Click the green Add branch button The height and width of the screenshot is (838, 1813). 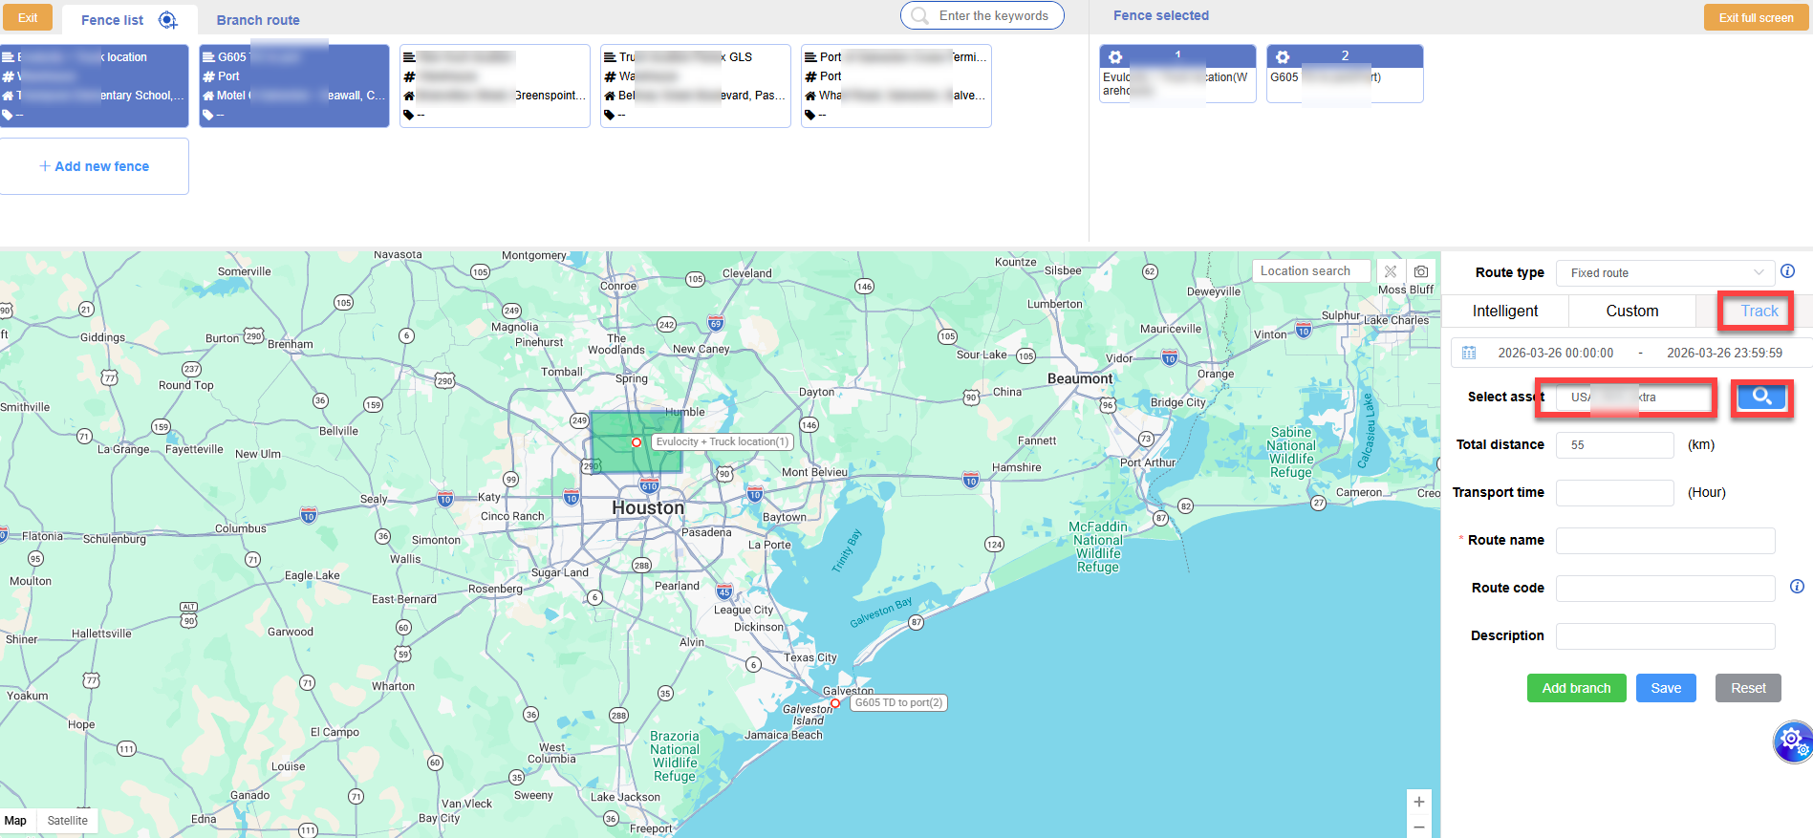click(x=1576, y=688)
